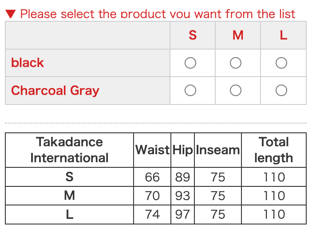Click the Inseam column header

tap(218, 150)
